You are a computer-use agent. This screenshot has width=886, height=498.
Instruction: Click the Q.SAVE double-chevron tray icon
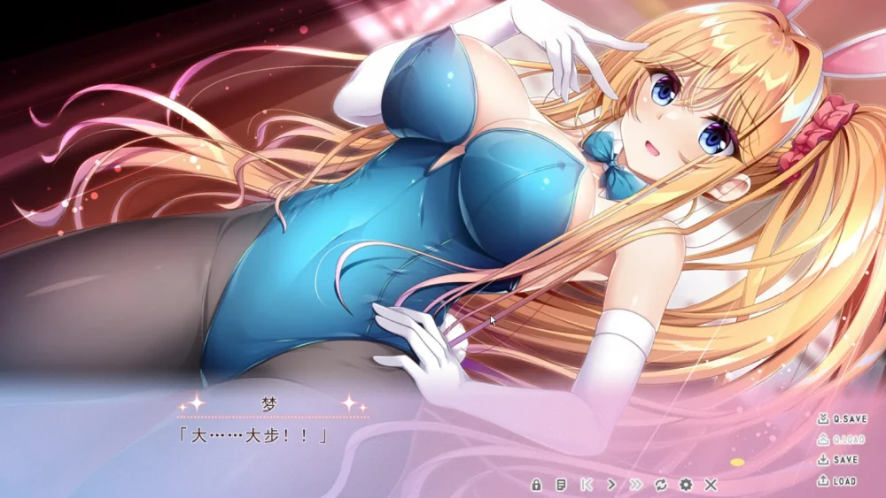click(822, 419)
